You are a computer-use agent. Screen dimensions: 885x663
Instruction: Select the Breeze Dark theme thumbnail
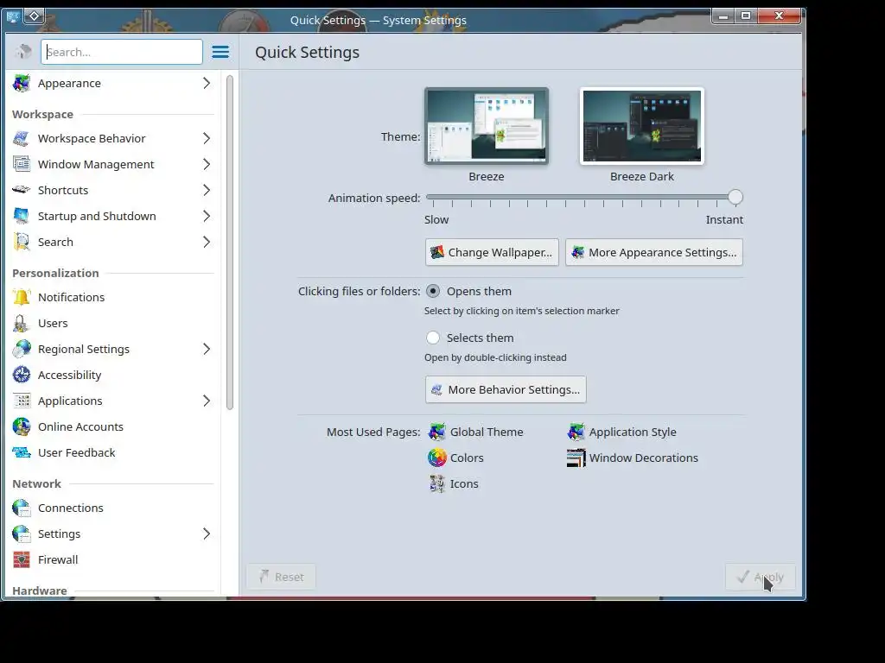click(642, 126)
